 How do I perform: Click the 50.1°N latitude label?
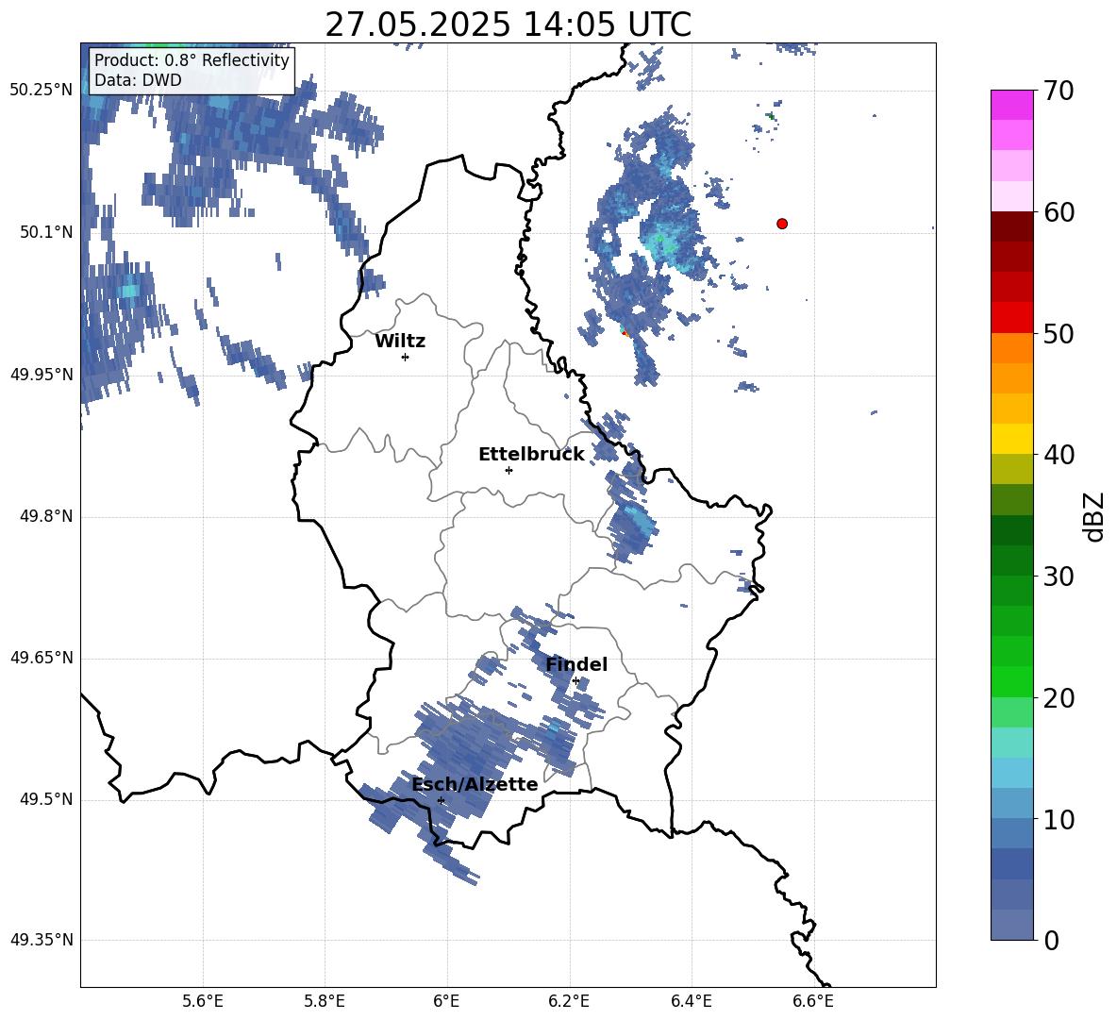[46, 232]
